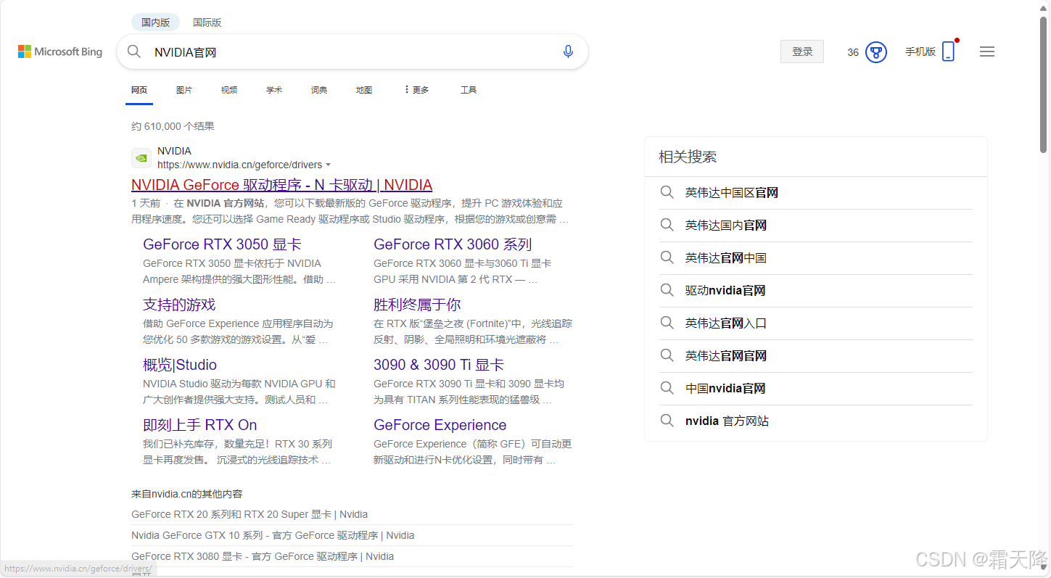
Task: Open 3090 & 3090 Ti 显卡 link
Action: [x=439, y=365]
